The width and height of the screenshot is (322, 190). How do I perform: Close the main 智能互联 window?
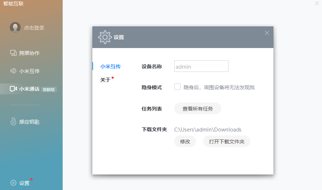(x=317, y=3)
